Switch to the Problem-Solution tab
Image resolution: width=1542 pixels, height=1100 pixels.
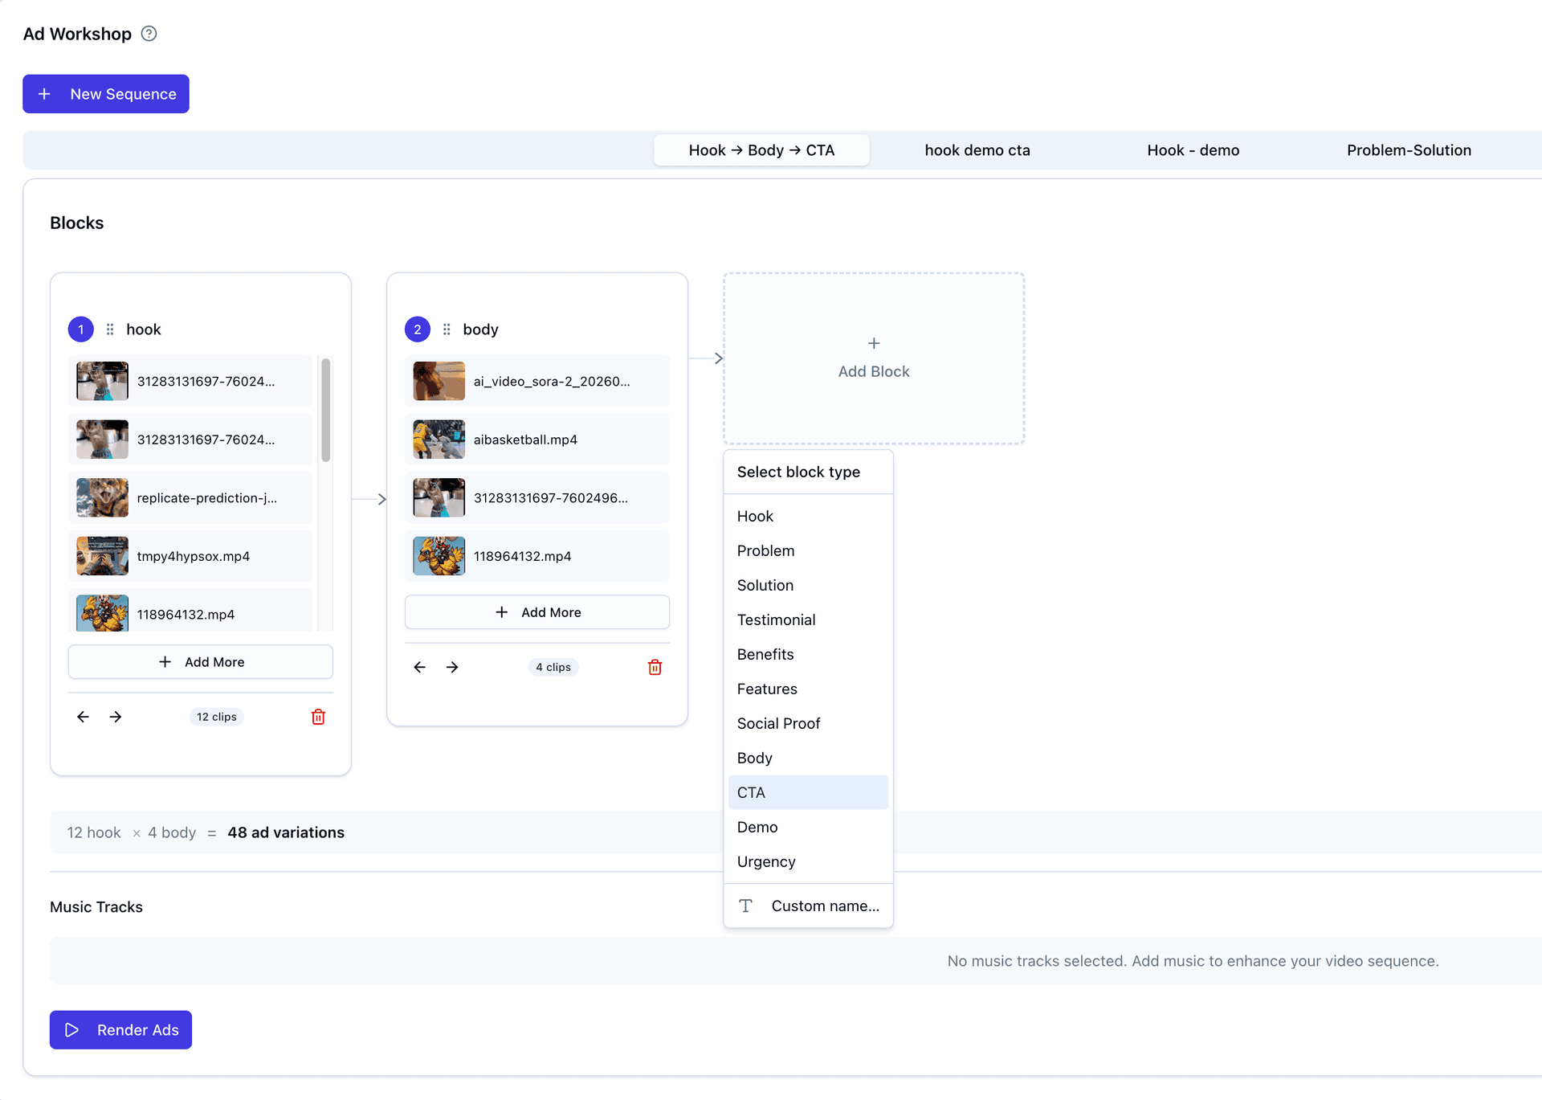1409,150
